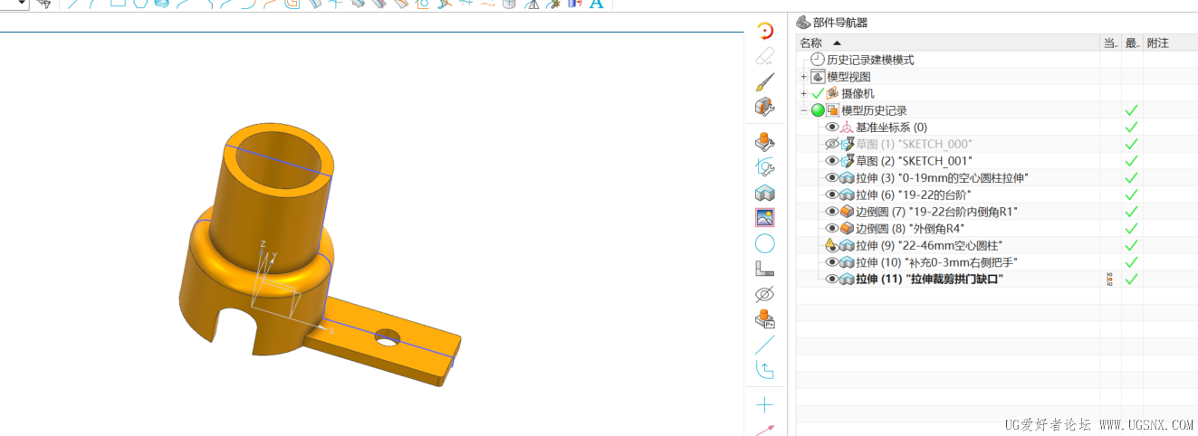Select feature 拉伸 (11) 拉伸裁剪拱门缺口

tap(929, 280)
